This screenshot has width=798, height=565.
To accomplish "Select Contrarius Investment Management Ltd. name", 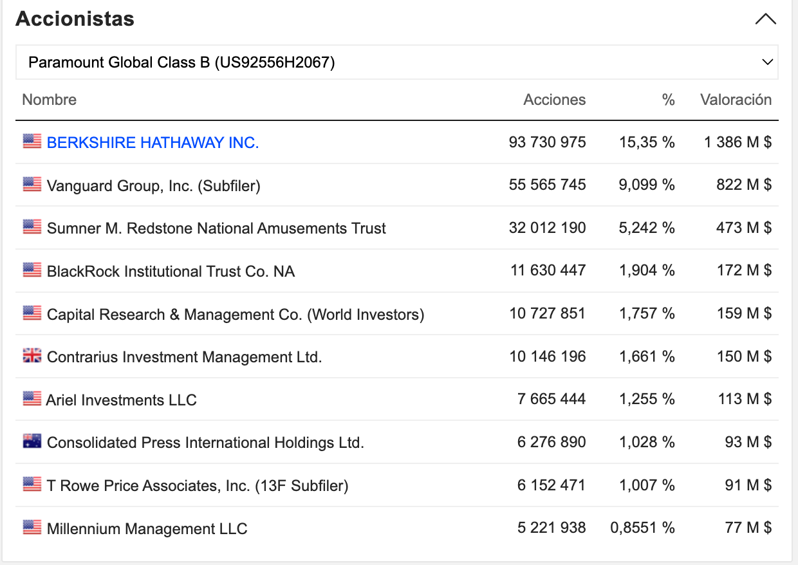I will 185,357.
